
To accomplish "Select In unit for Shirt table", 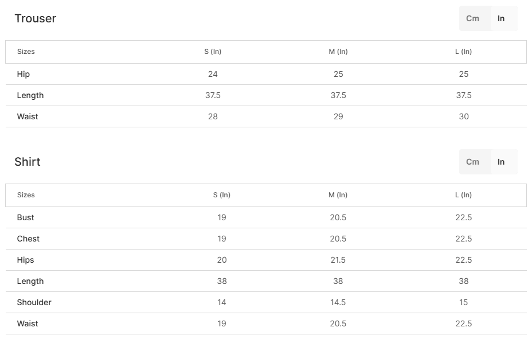I will click(x=501, y=162).
